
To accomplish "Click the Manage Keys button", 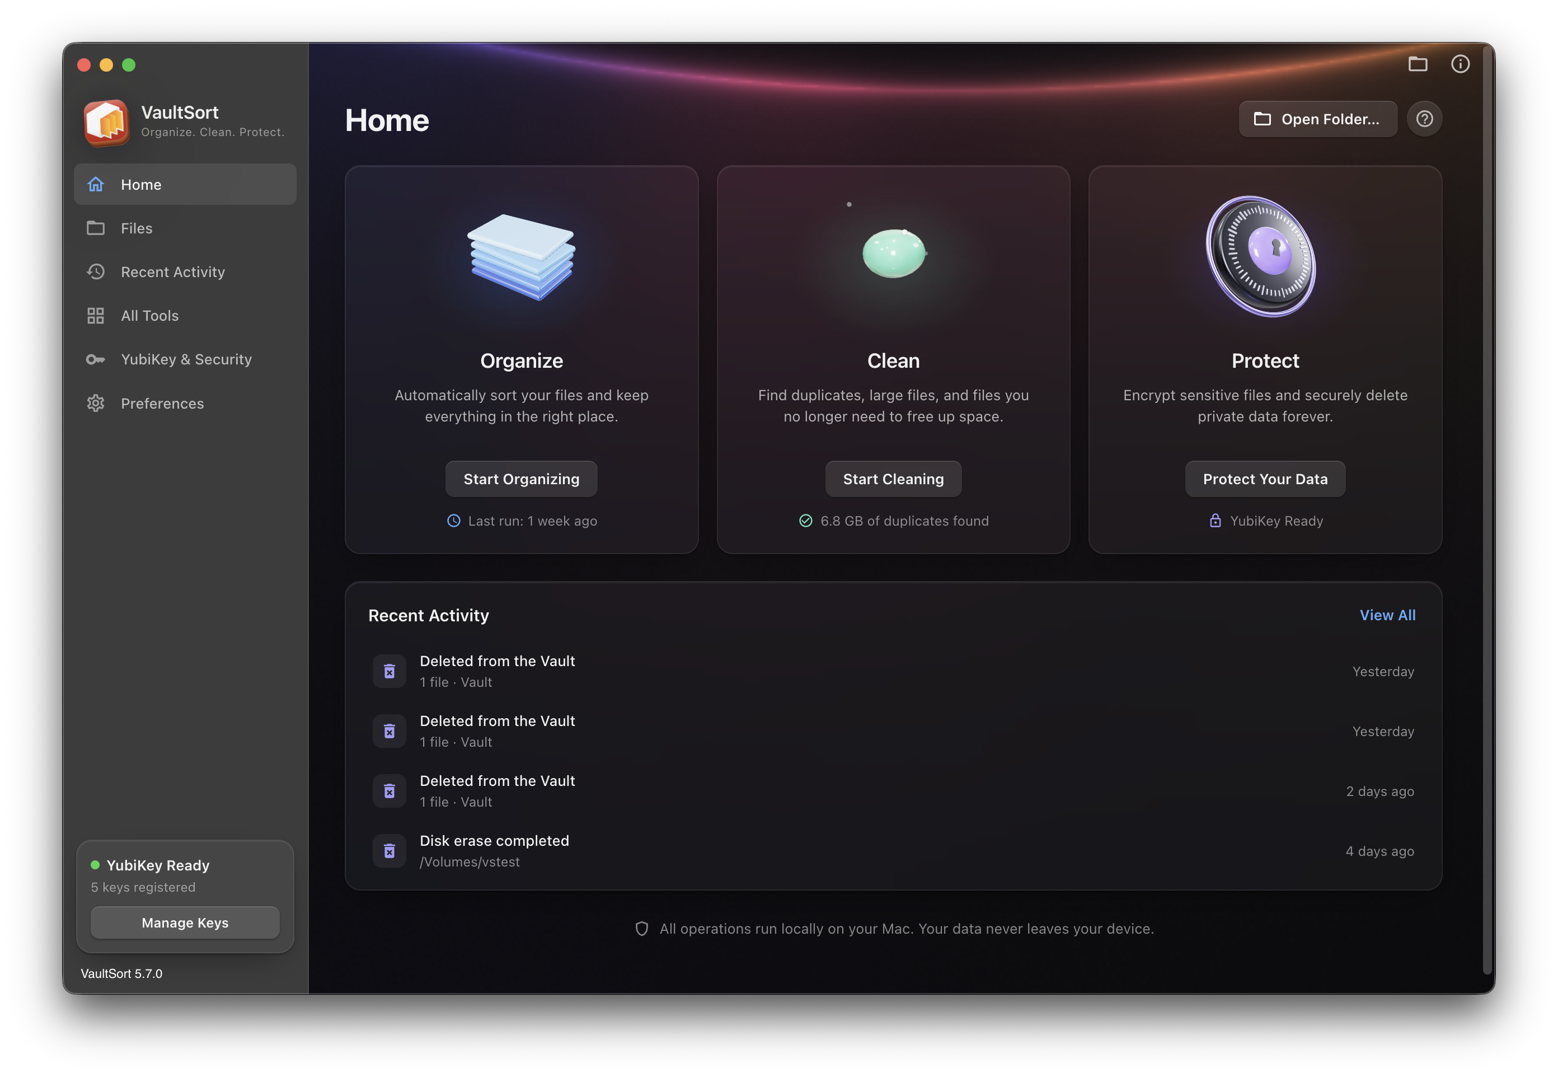I will tap(185, 923).
